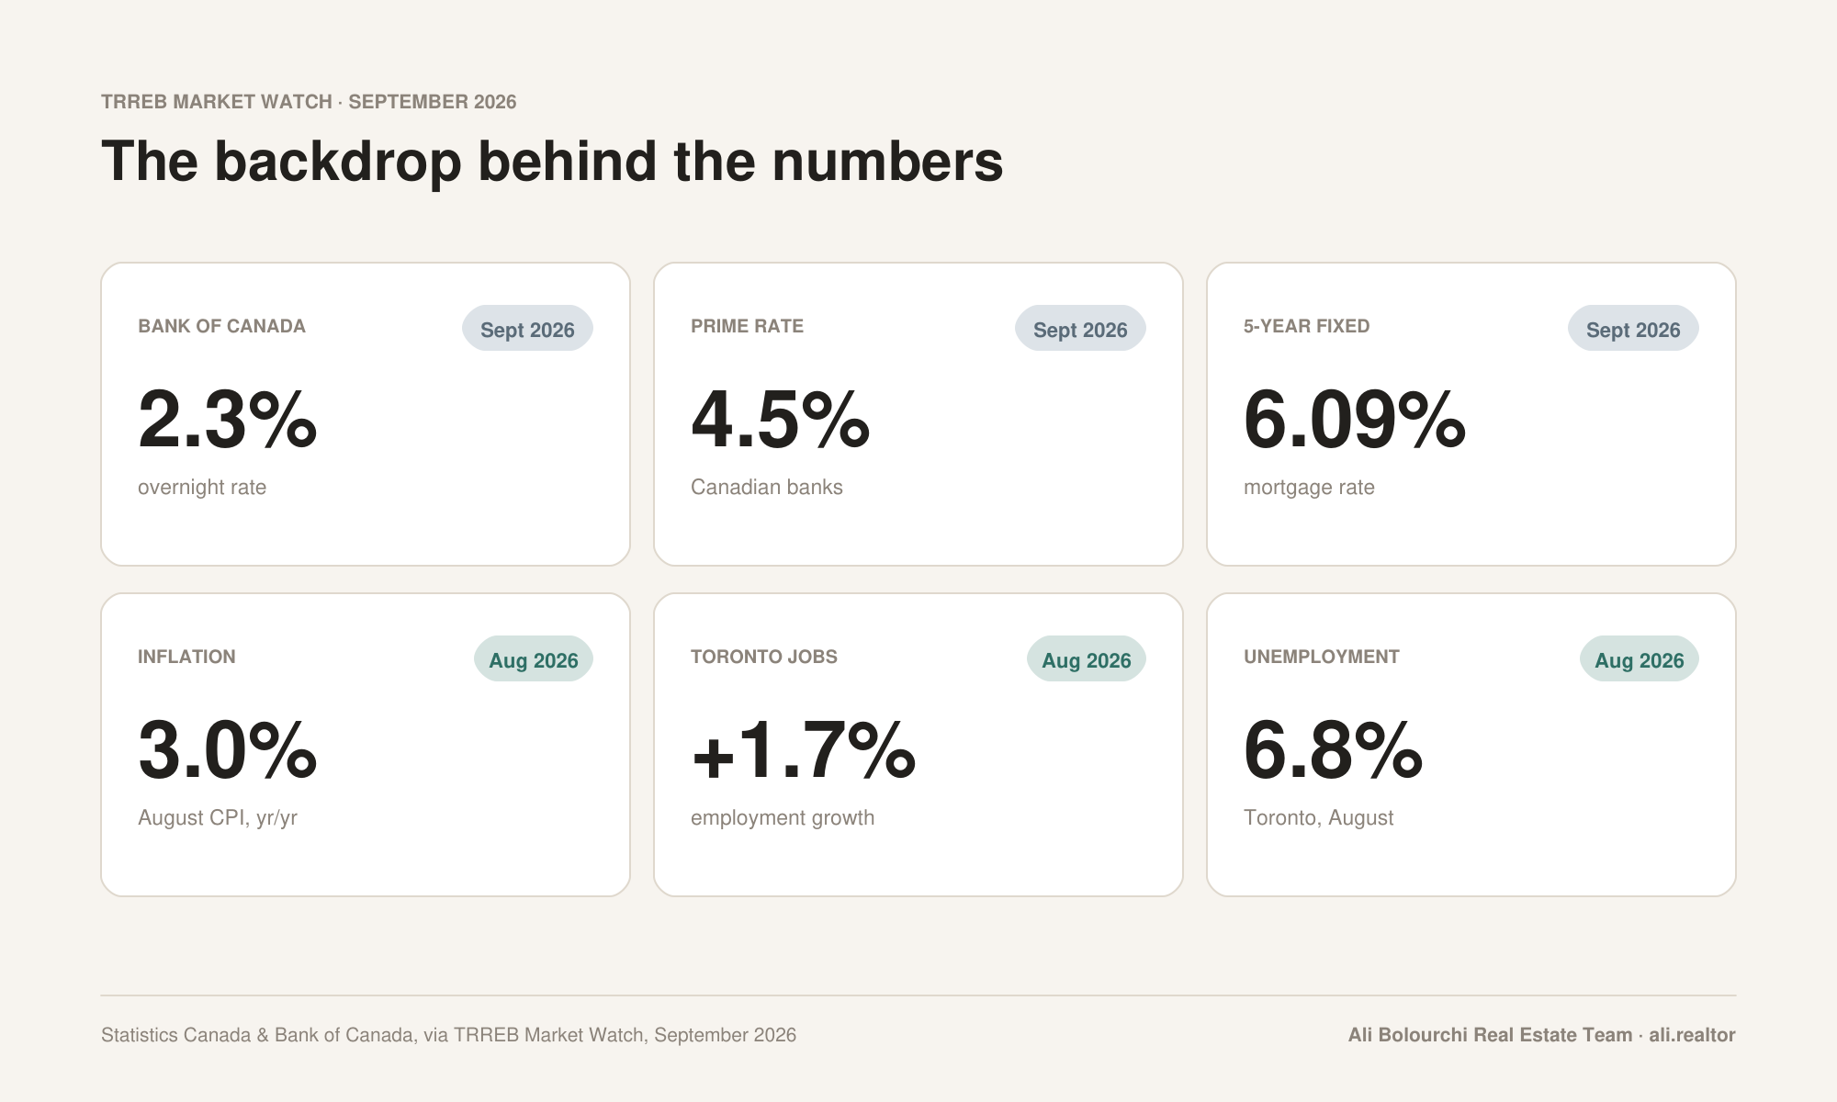The image size is (1837, 1102).
Task: Click the Sept 2026 badge on 5-Year Fixed card
Action: (1633, 328)
